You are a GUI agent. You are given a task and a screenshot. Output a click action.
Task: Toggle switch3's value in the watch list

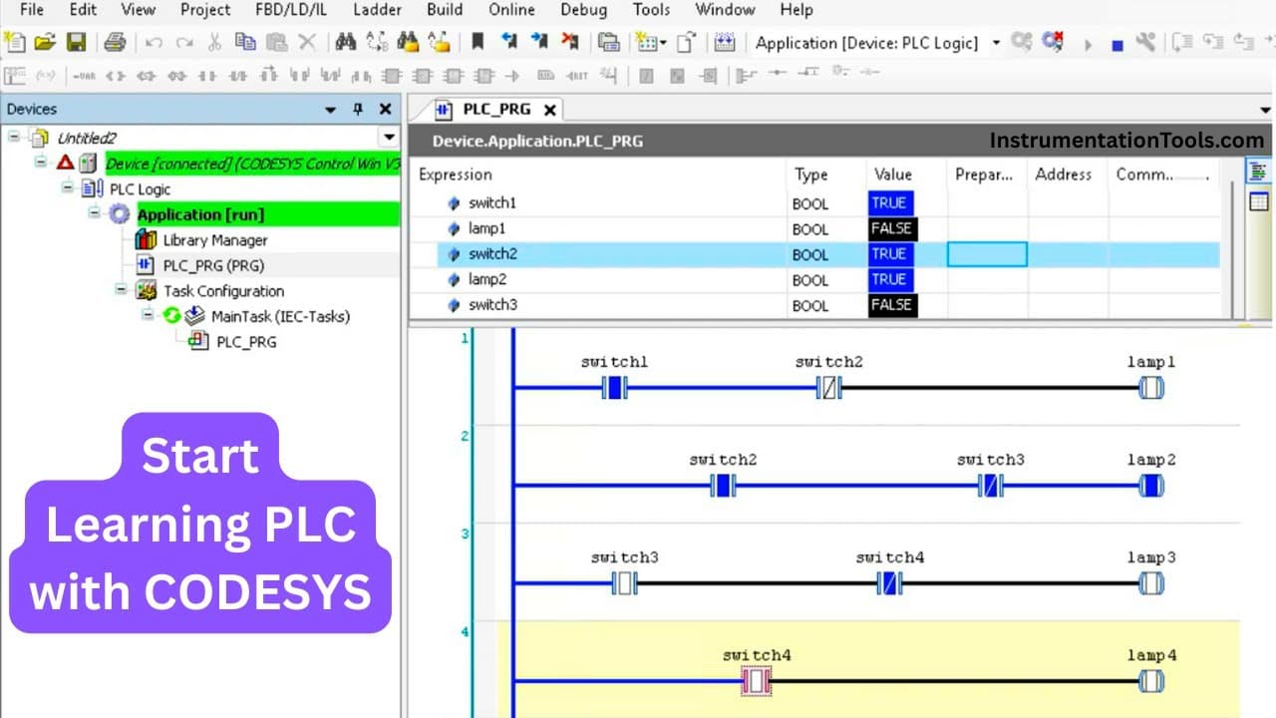click(890, 305)
